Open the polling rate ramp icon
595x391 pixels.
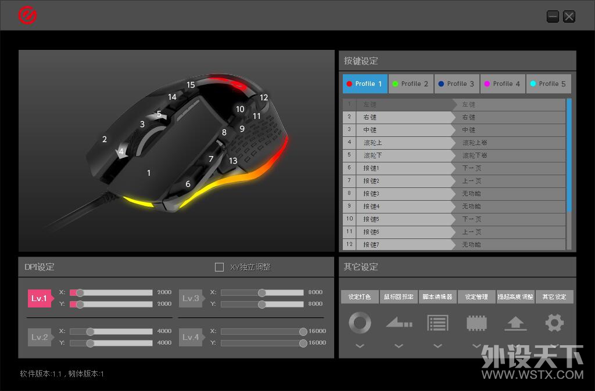point(399,323)
